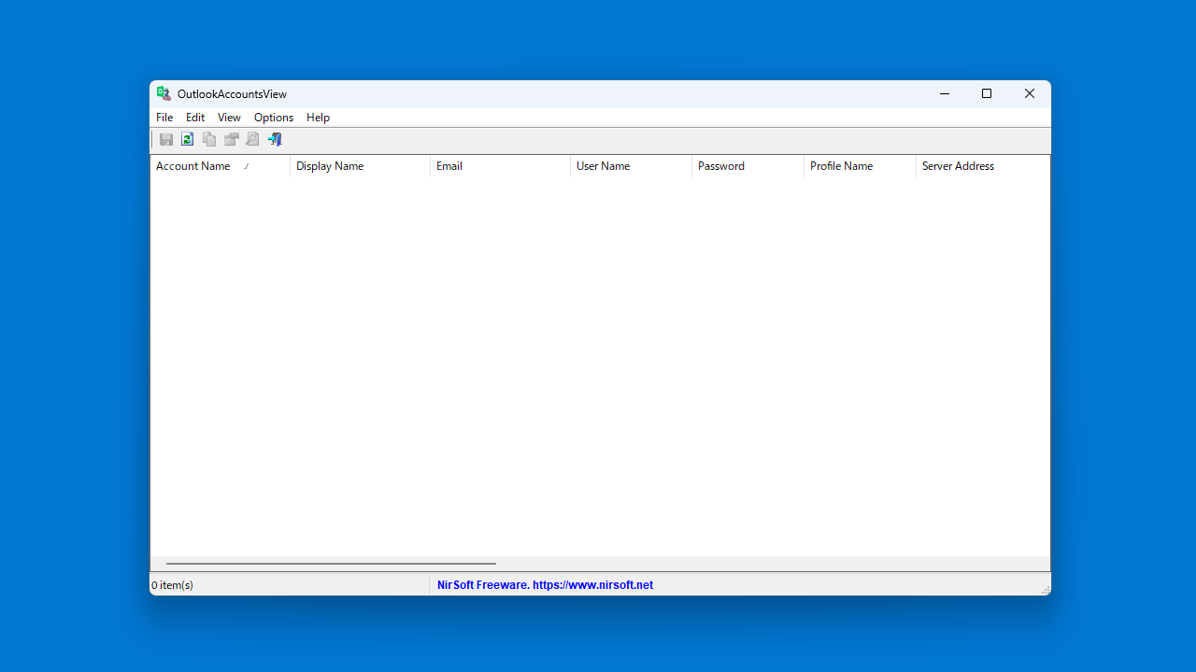Sort by the Email column header

point(500,166)
